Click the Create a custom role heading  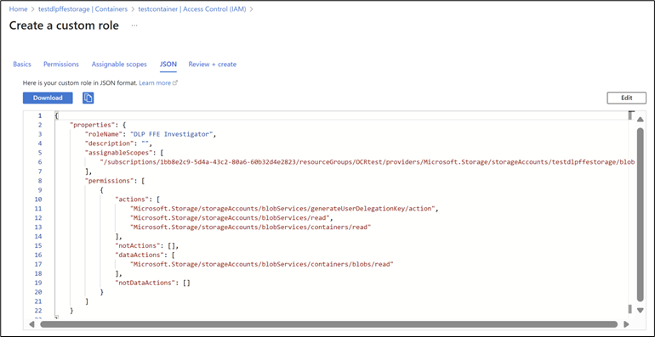tap(64, 25)
